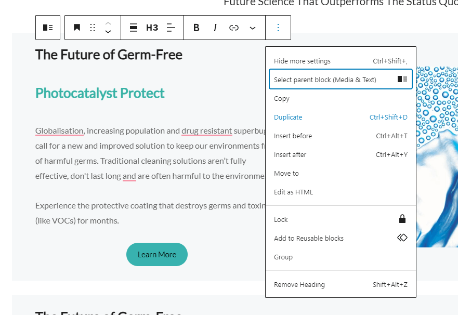Choose Move to option
This screenshot has width=458, height=315.
point(341,173)
